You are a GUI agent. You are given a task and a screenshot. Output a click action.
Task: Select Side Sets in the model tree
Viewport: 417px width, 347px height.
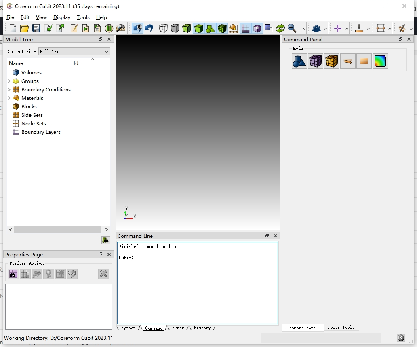tap(32, 115)
